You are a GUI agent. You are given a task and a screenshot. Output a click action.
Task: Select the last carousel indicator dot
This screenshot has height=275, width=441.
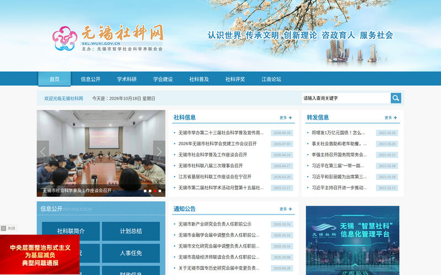pos(160,191)
